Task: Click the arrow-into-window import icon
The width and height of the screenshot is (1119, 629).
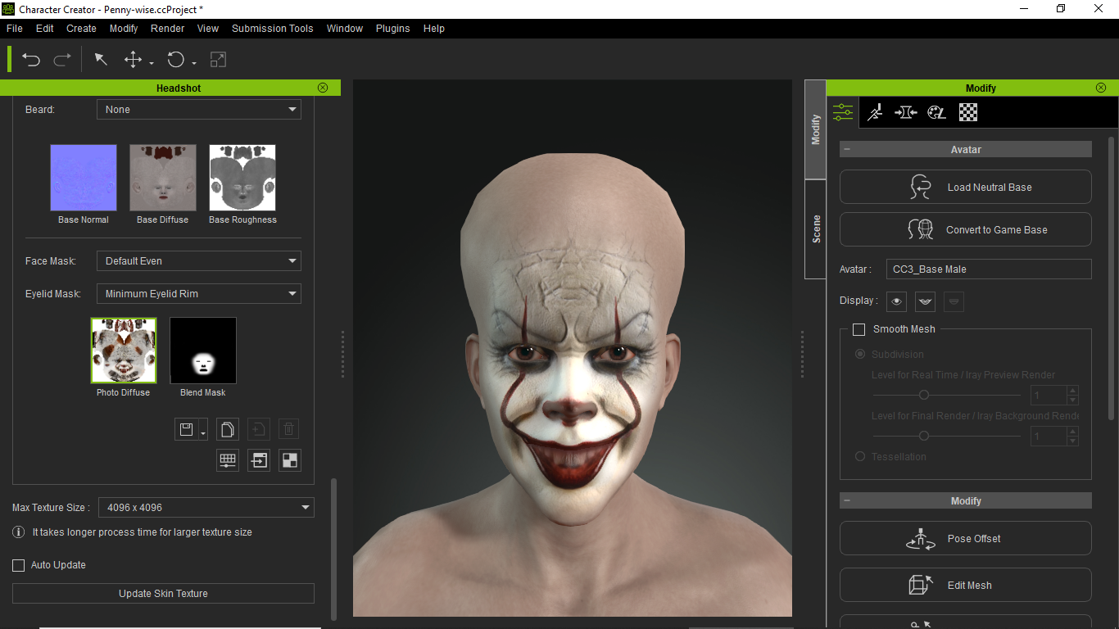Action: coord(259,460)
